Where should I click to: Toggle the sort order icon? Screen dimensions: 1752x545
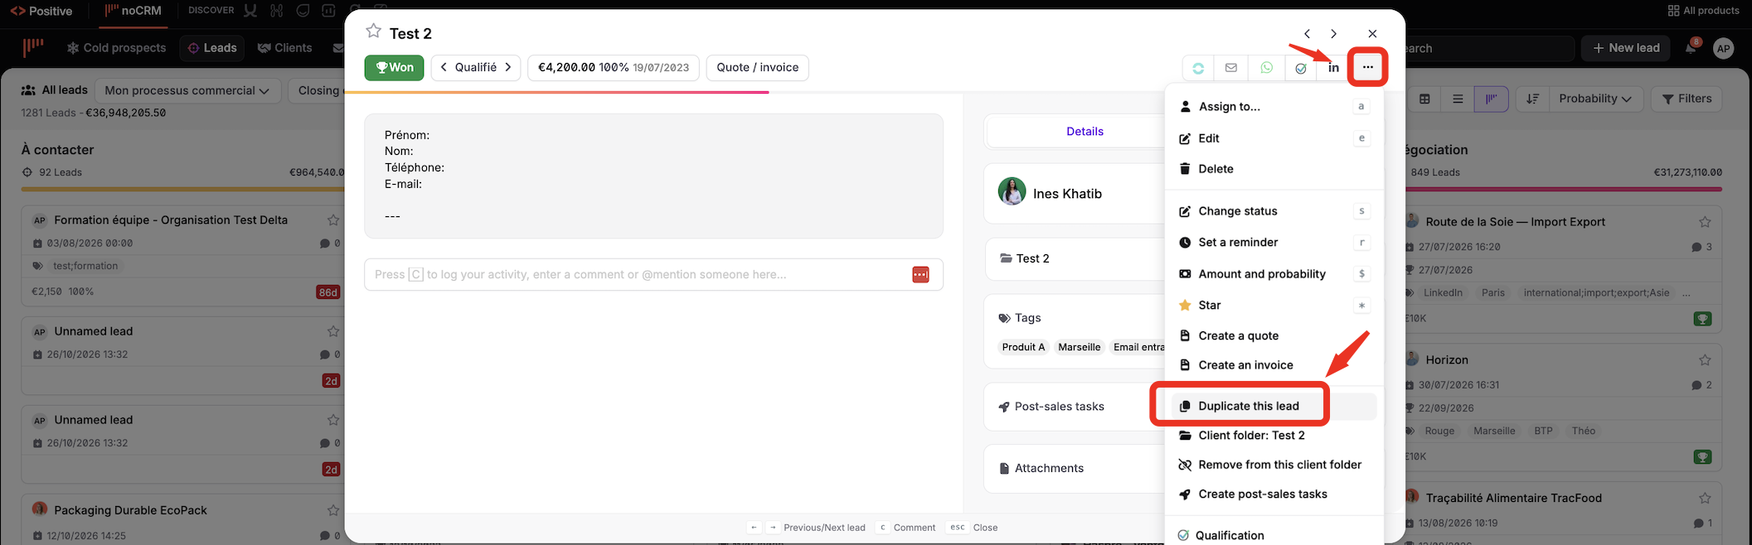click(1532, 99)
